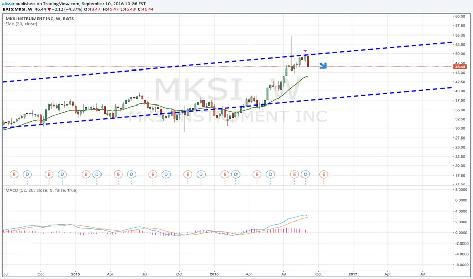Click the 'EMA (20, close)' indicator label
This screenshot has height=279, width=473.
click(21, 24)
